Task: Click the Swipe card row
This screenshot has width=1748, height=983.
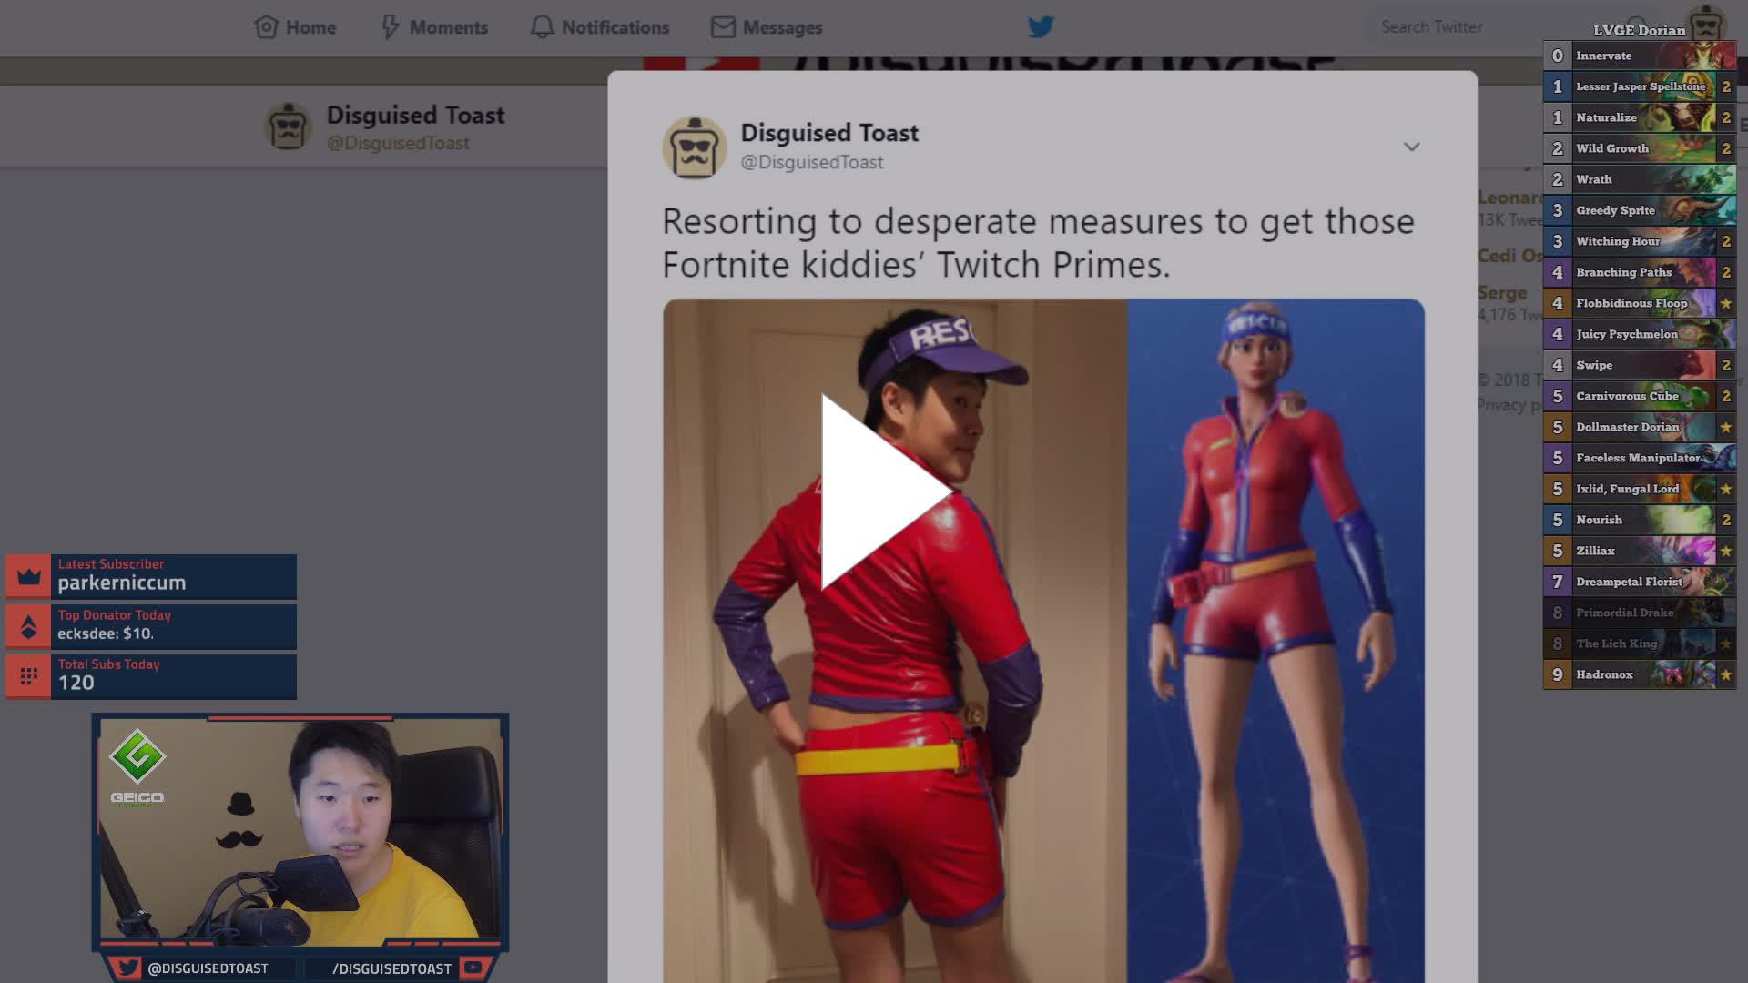Action: tap(1640, 365)
